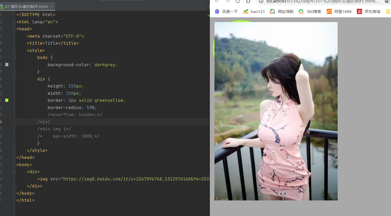Click the Baidu paw bookmark icon
Viewport: 391px width, 216px height.
[217, 11]
